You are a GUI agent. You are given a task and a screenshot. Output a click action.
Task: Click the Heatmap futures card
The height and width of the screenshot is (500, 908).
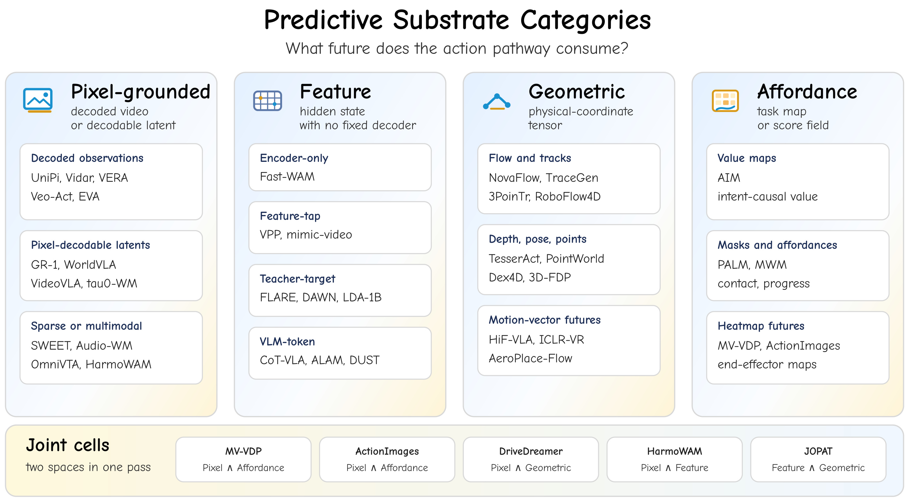(798, 348)
